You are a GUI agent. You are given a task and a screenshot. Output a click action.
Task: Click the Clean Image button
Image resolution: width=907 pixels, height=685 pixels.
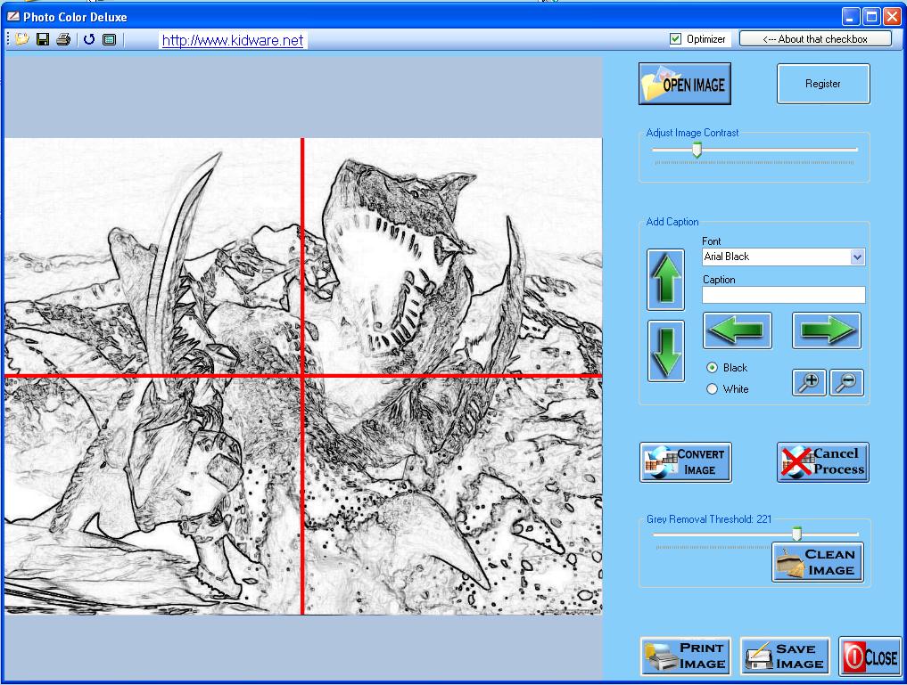pos(818,562)
